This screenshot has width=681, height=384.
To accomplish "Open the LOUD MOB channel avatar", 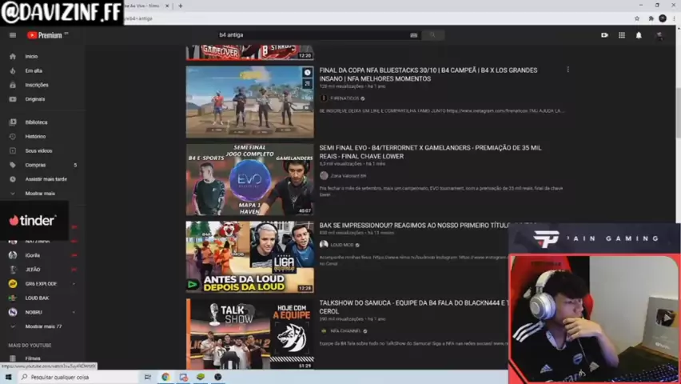I will click(x=324, y=245).
